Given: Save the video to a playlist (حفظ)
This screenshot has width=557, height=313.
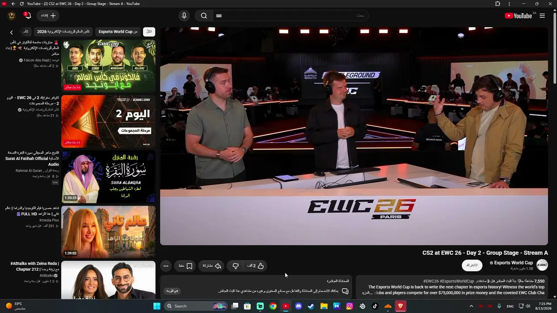Looking at the screenshot, I should 185,266.
